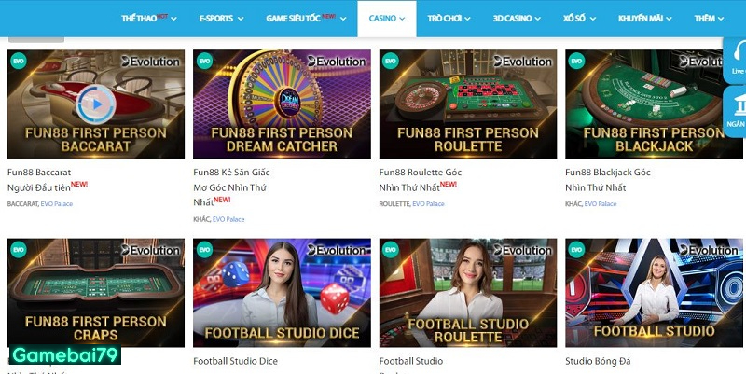
Task: Open the First Person Dream Catcher thumbnail
Action: coord(282,104)
